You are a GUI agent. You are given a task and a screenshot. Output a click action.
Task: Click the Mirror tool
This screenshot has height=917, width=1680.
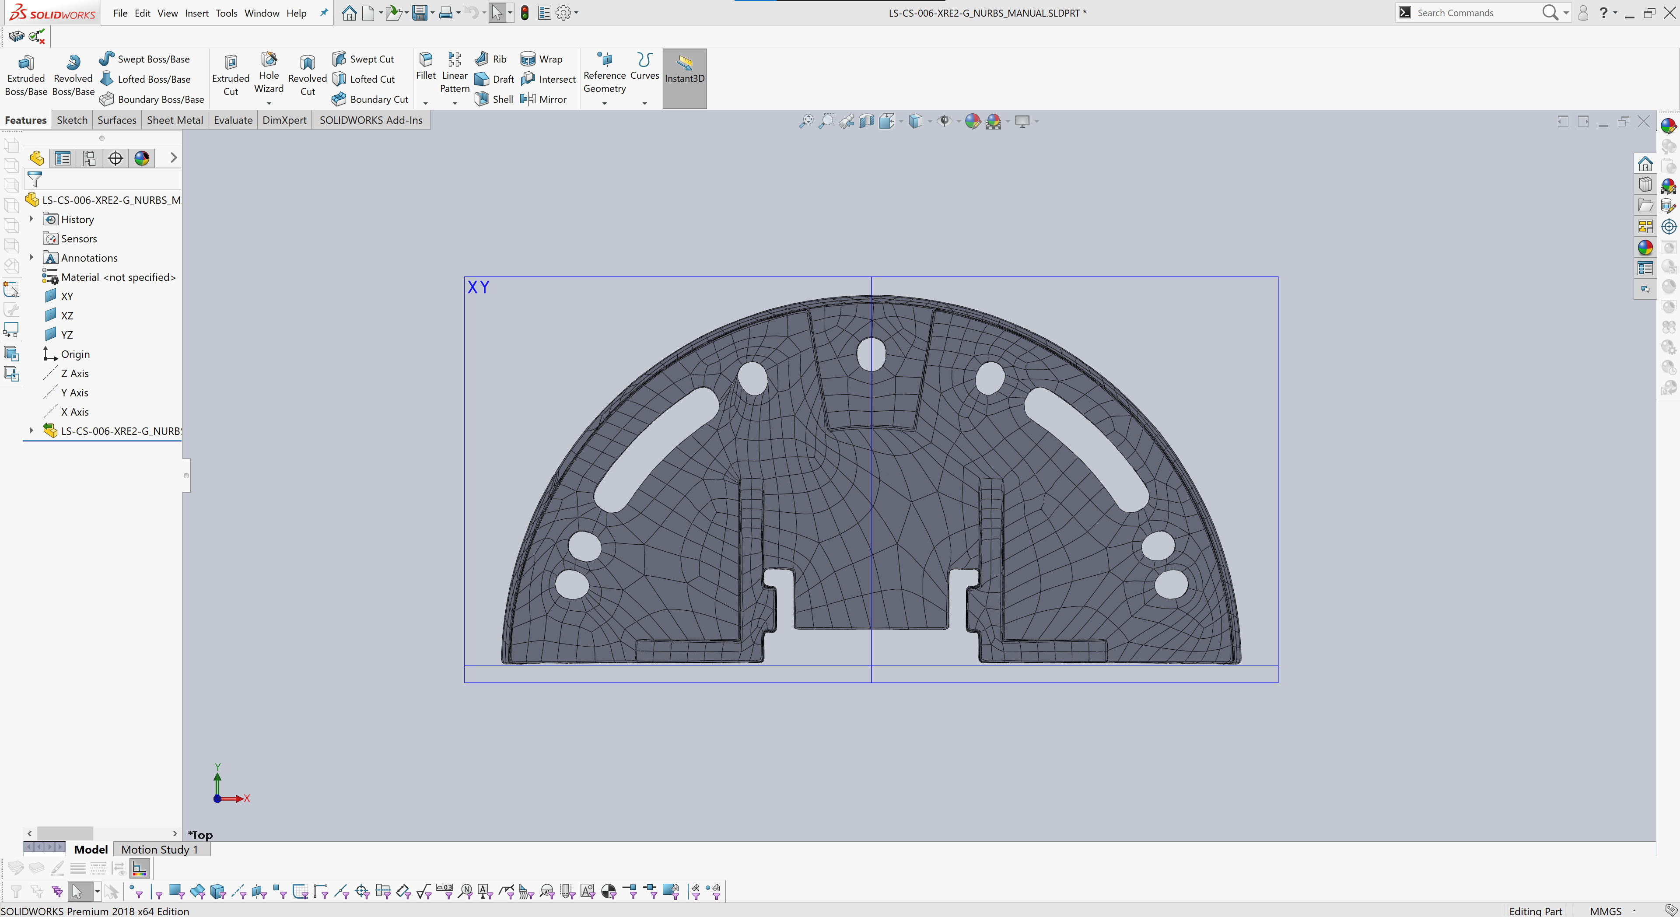(543, 99)
